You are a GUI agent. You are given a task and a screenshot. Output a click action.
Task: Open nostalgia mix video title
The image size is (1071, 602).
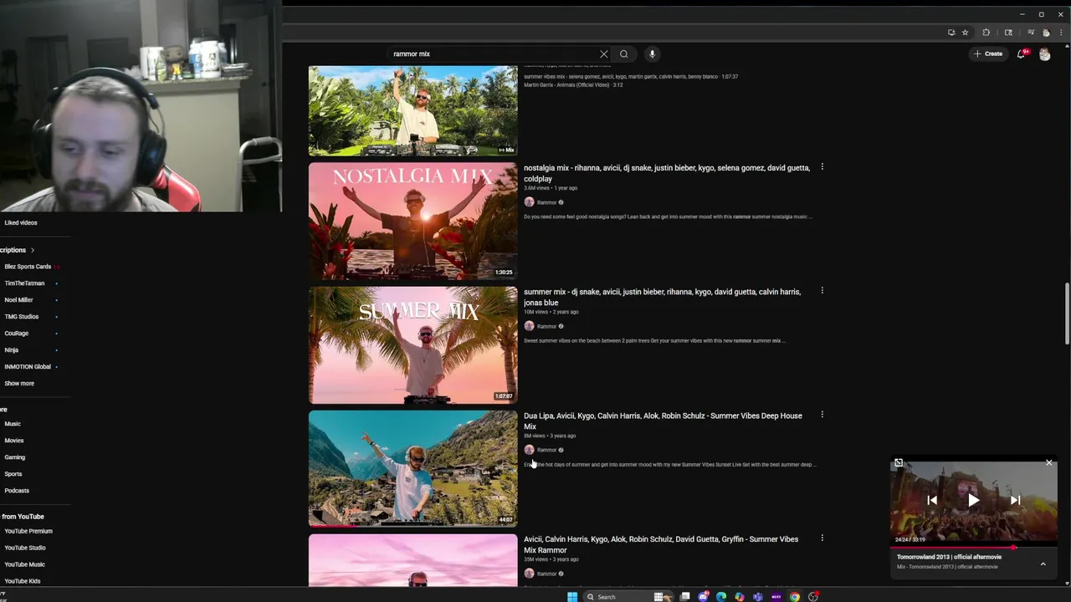coord(666,173)
